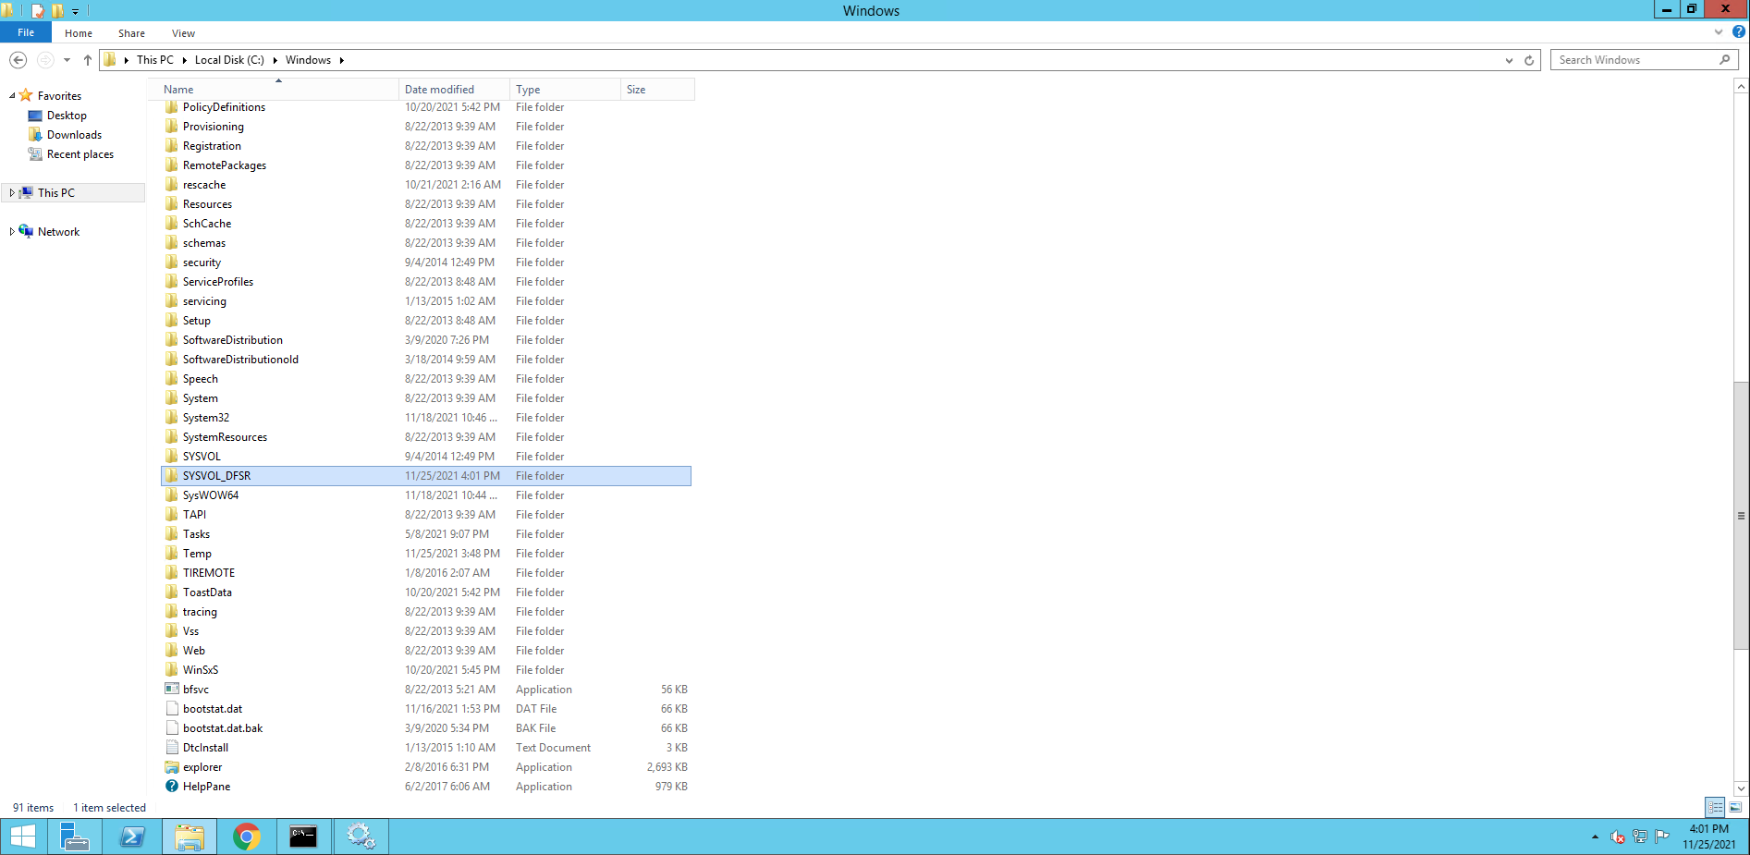Image resolution: width=1750 pixels, height=855 pixels.
Task: Switch to Large icons view layout
Action: [1735, 807]
